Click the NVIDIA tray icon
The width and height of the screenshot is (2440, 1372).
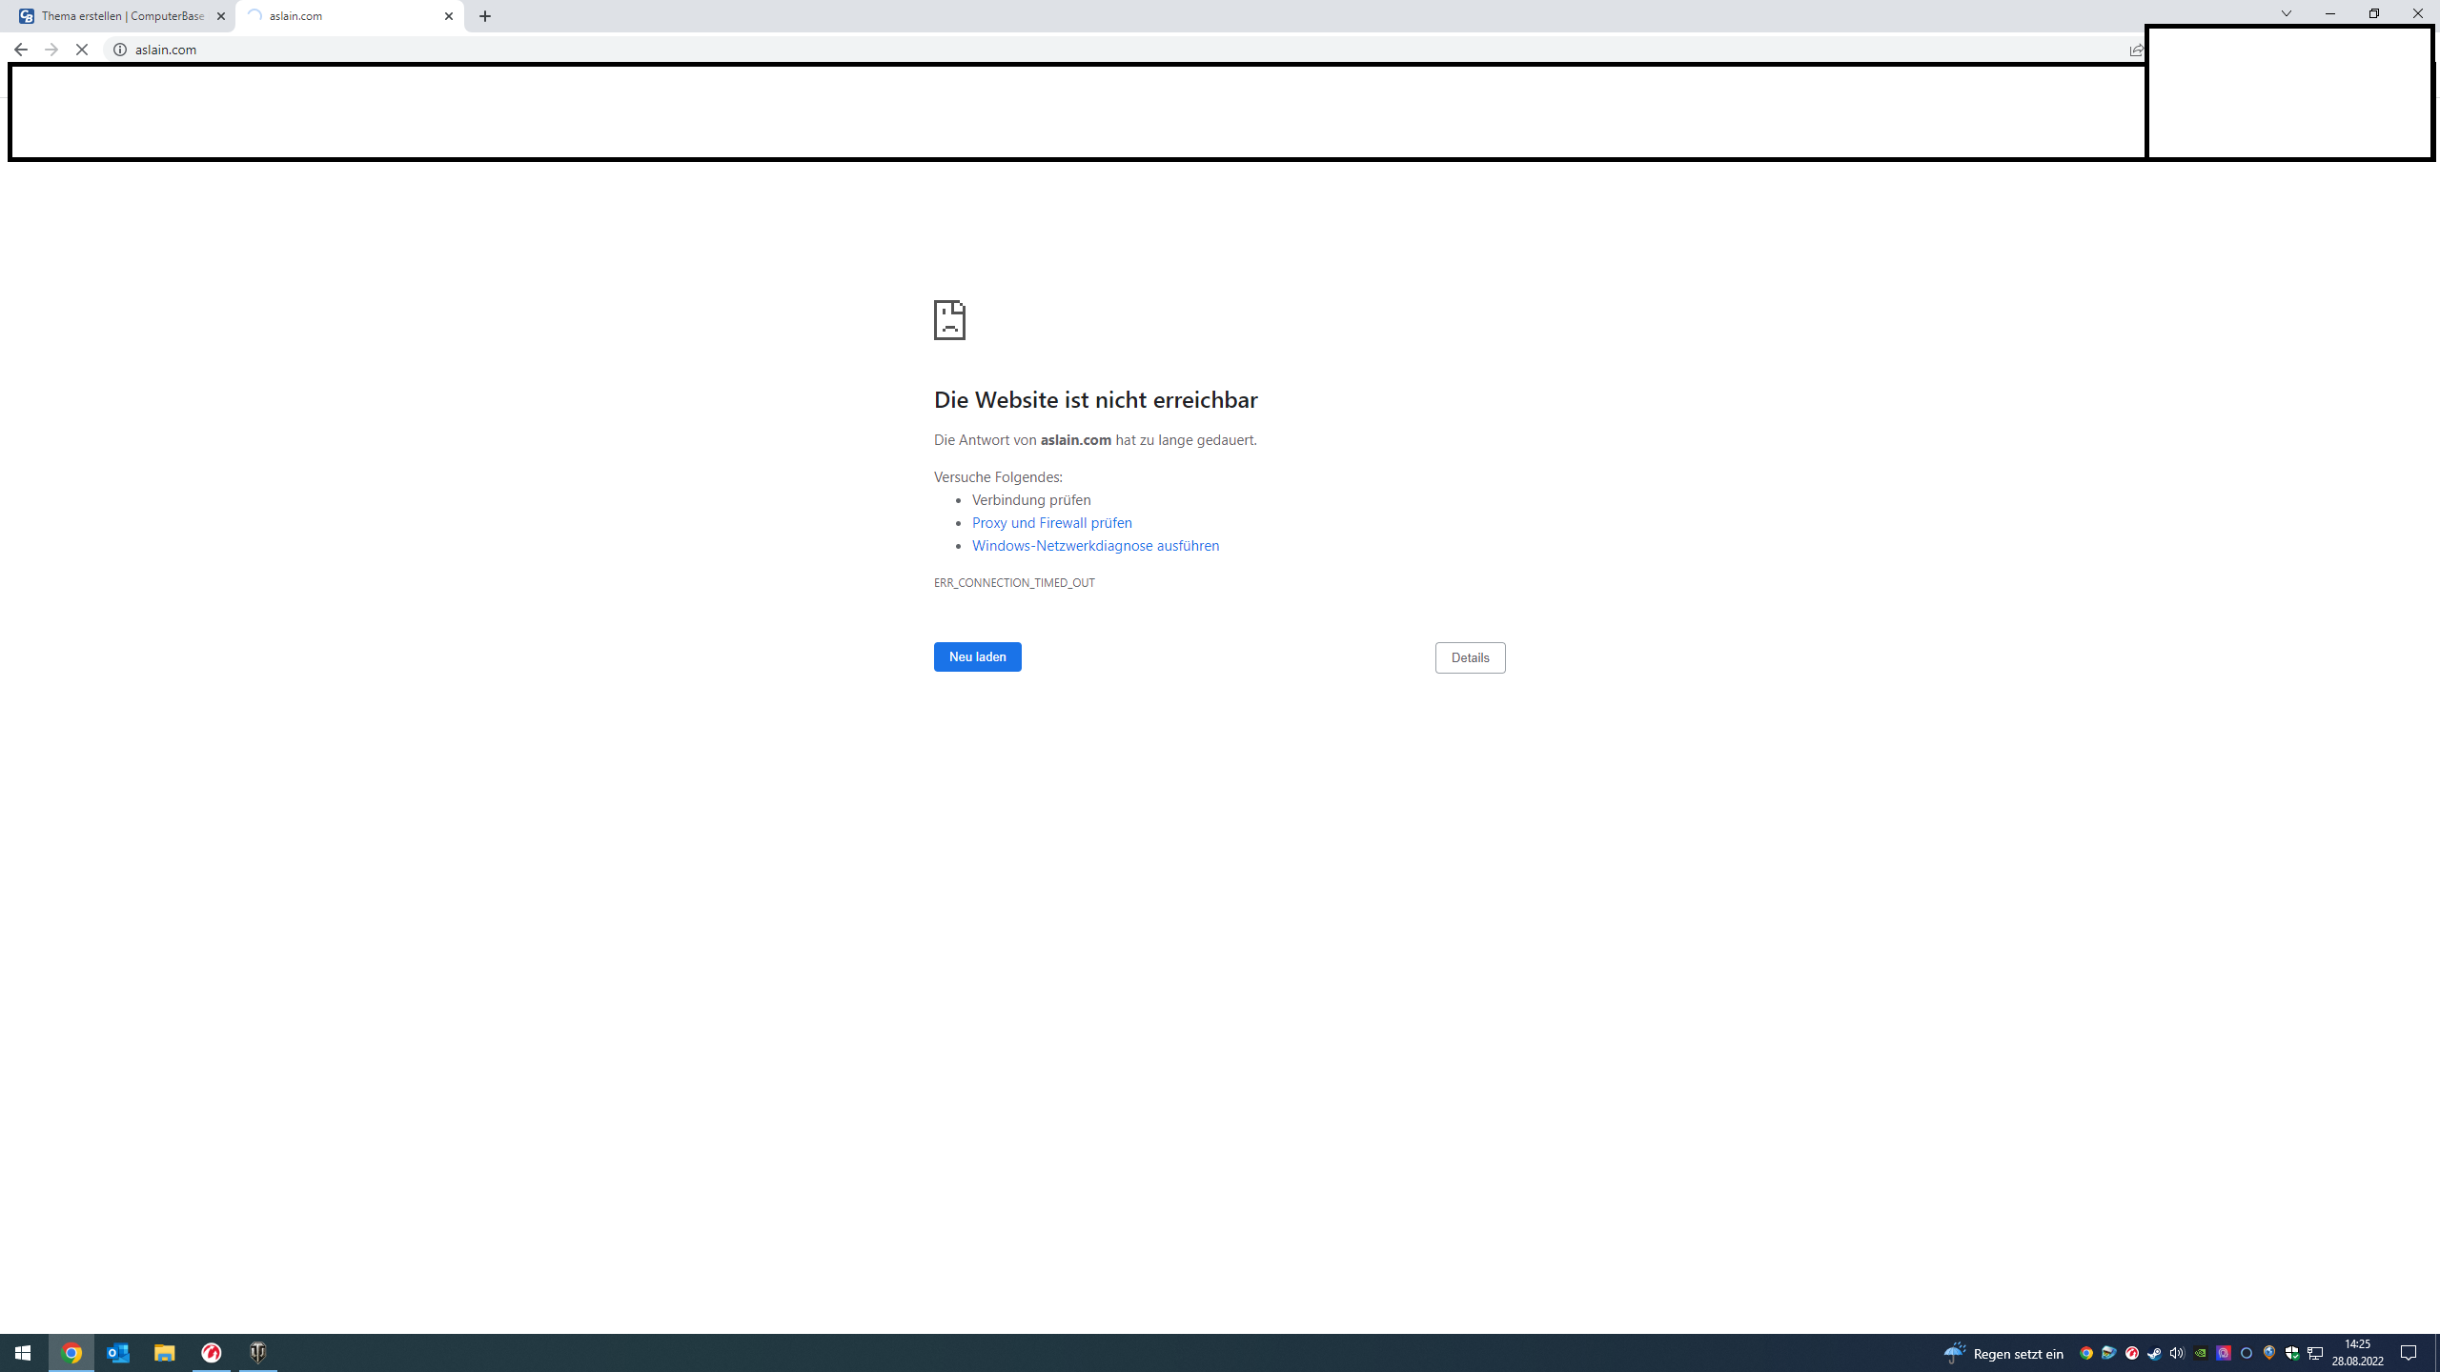click(2201, 1353)
